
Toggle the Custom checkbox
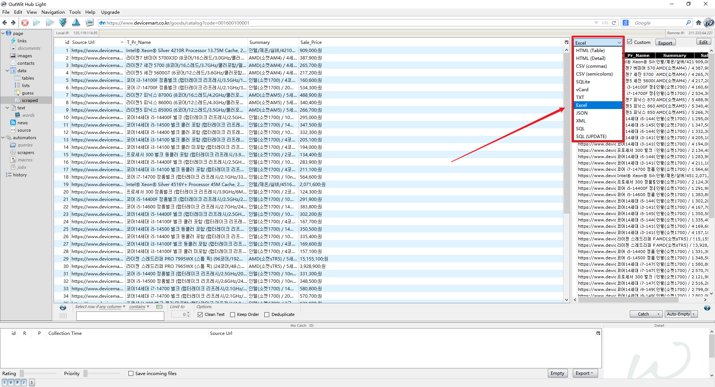pyautogui.click(x=630, y=42)
